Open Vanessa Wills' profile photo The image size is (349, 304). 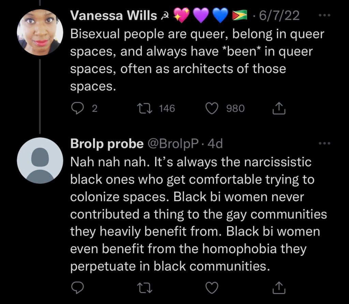coord(40,32)
